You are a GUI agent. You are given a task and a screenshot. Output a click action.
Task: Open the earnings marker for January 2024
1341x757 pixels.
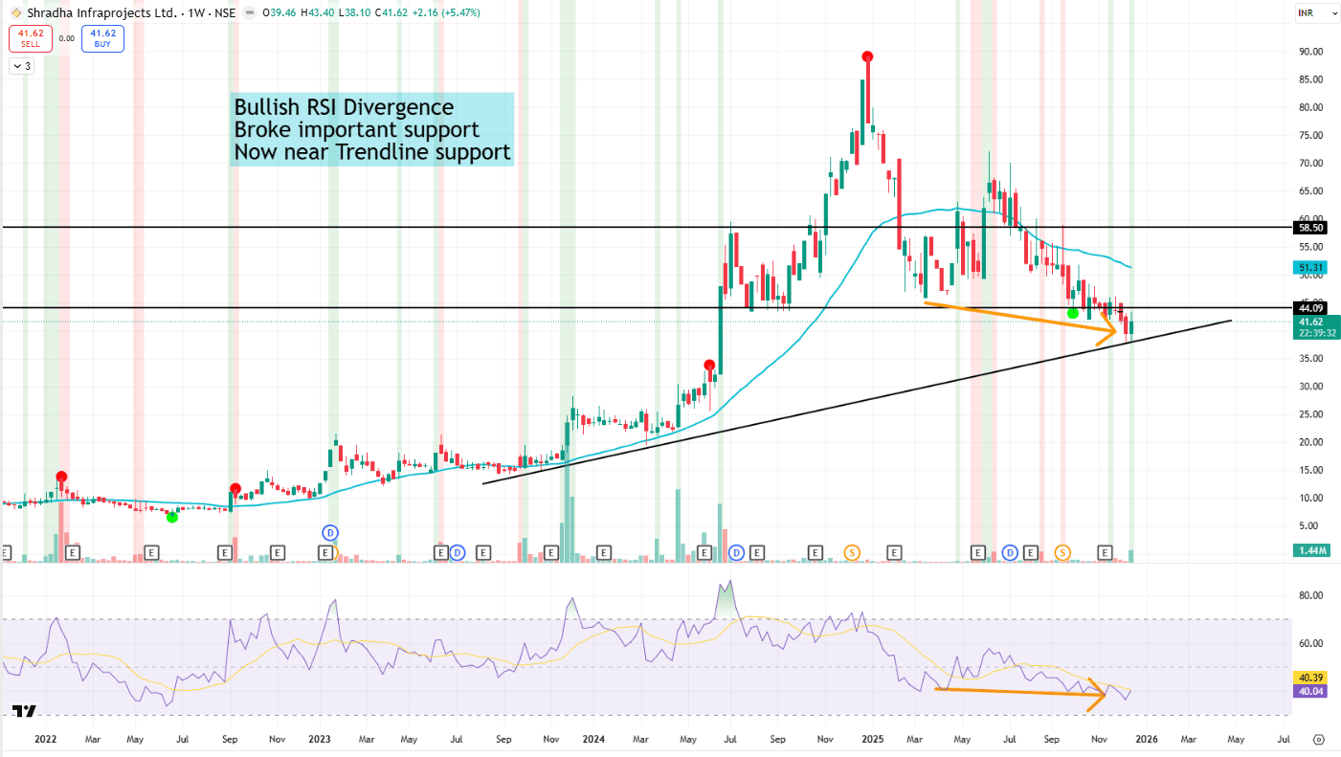pyautogui.click(x=602, y=552)
